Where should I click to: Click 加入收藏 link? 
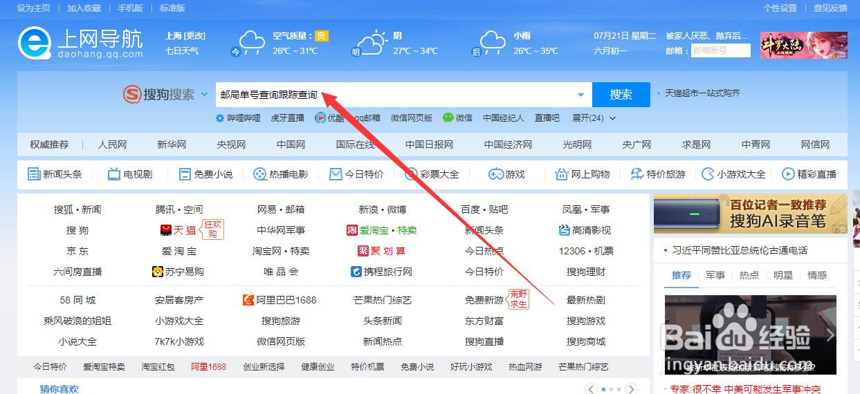pyautogui.click(x=84, y=8)
